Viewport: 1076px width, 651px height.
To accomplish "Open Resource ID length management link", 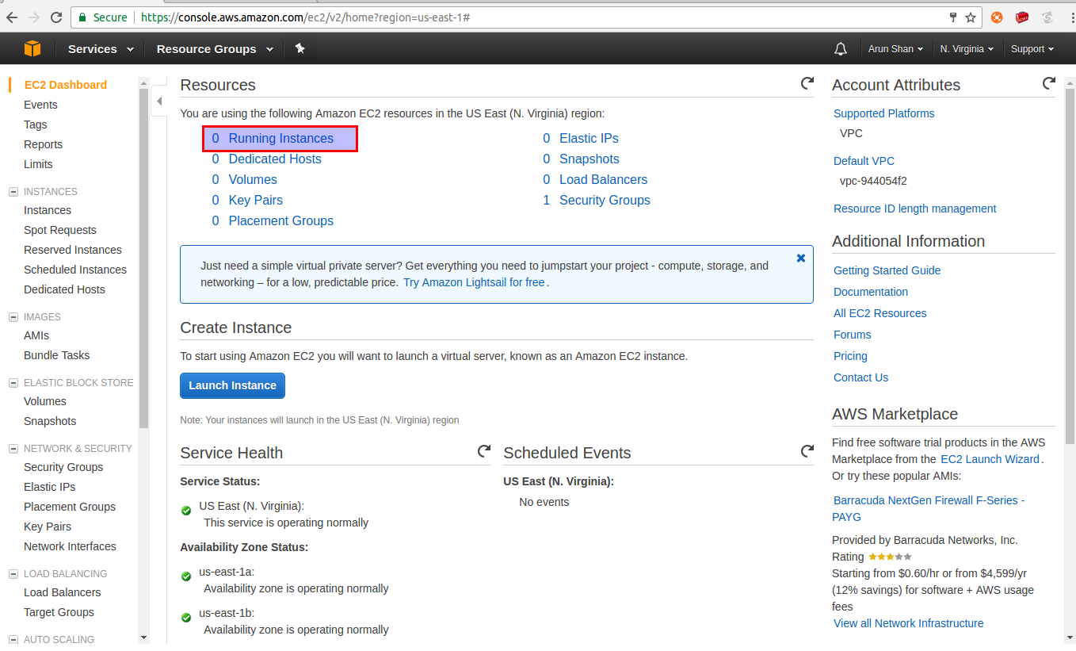I will [x=914, y=209].
